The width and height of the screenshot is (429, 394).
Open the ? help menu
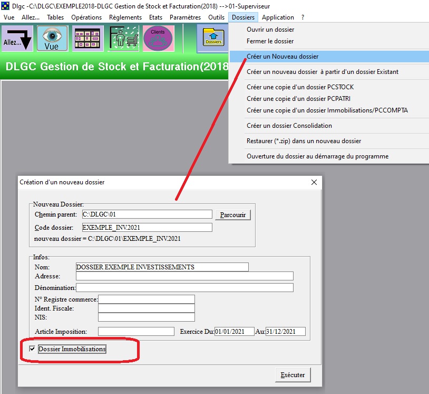303,17
